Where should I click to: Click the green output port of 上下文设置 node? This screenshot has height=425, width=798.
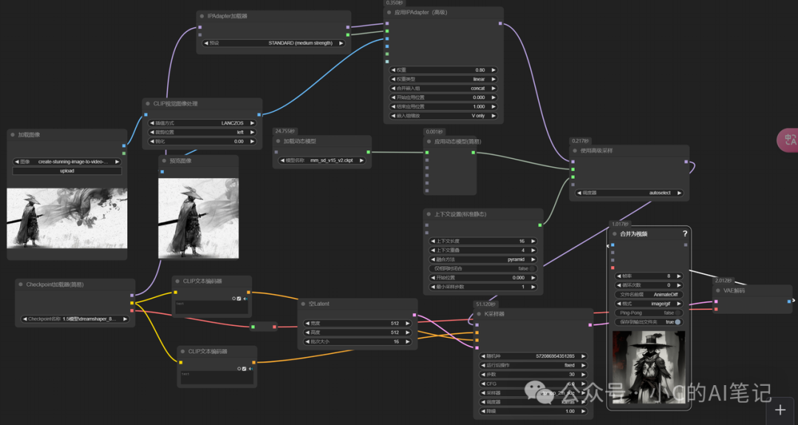click(x=540, y=225)
